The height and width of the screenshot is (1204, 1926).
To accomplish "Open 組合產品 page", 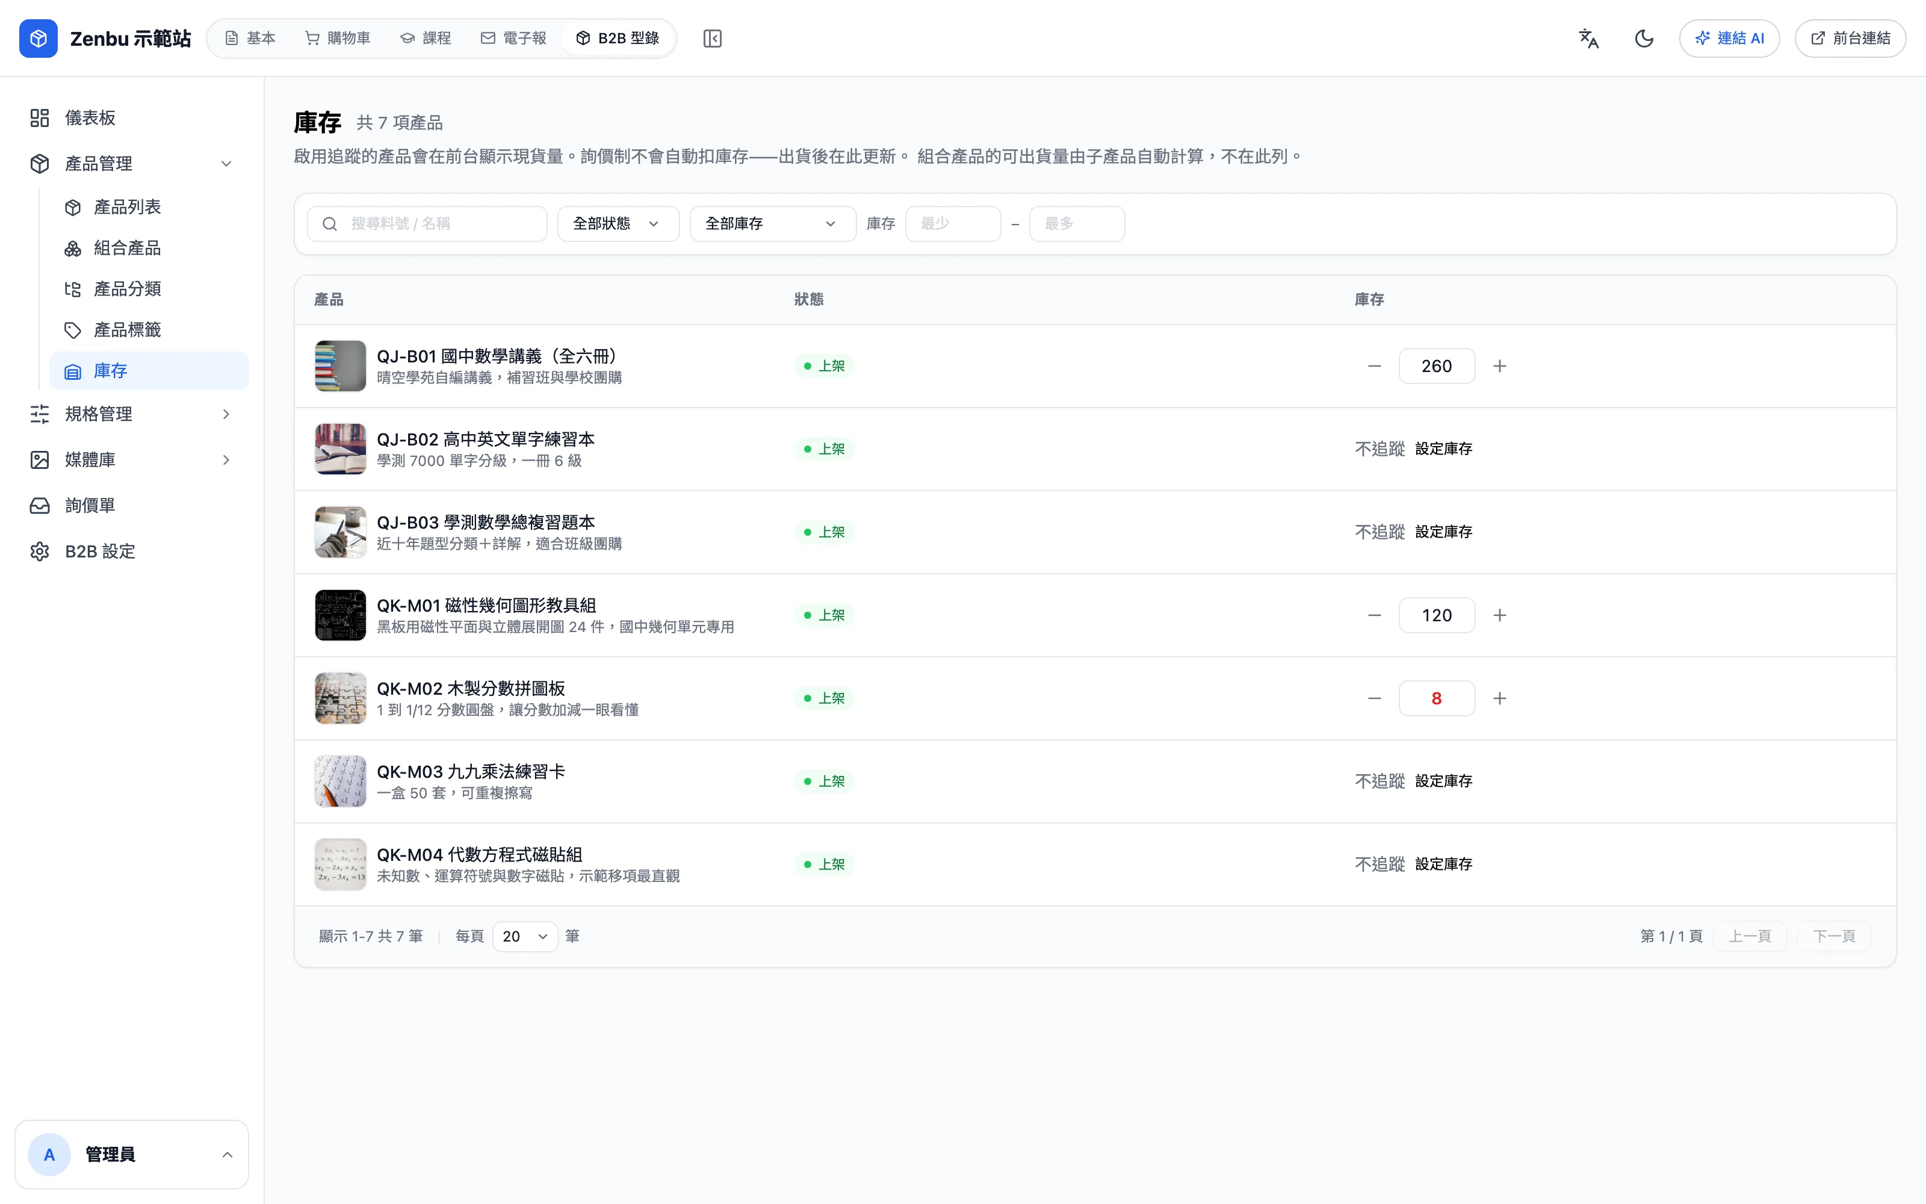I will pos(149,249).
